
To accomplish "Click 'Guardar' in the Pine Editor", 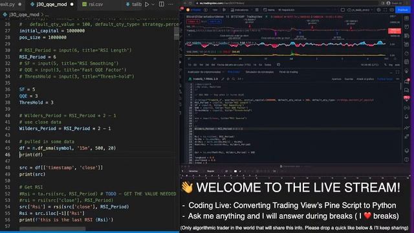I will pyautogui.click(x=349, y=79).
